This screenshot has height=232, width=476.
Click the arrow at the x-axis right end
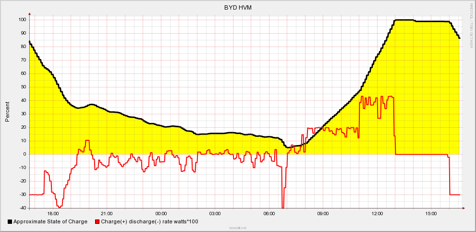pyautogui.click(x=464, y=208)
